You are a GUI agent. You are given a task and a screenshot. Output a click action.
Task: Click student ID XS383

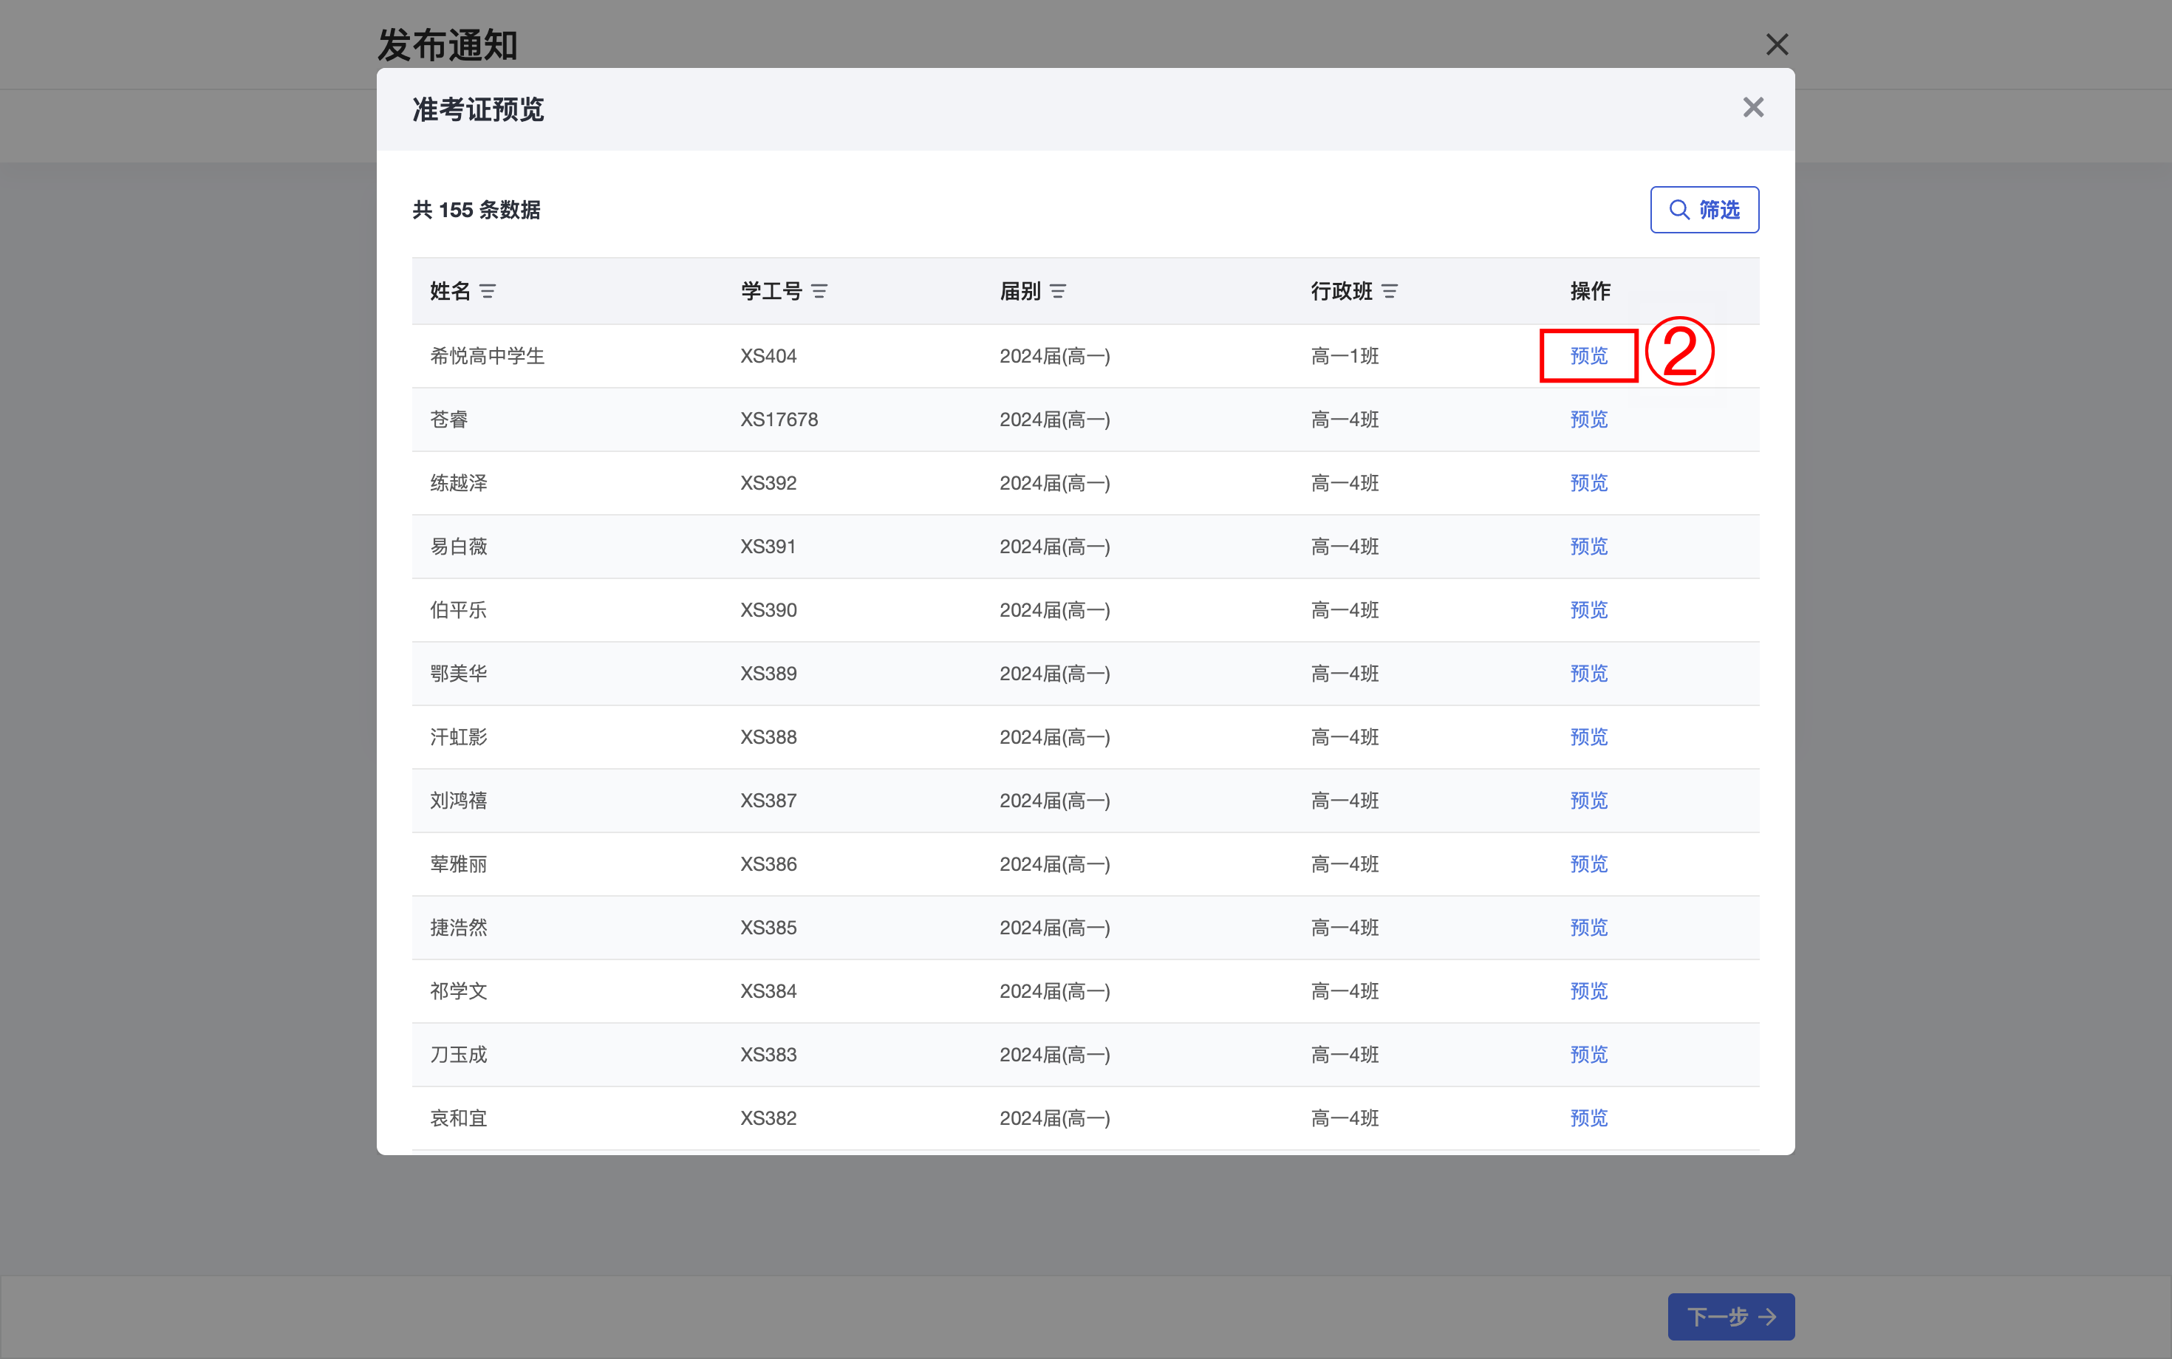(768, 1055)
